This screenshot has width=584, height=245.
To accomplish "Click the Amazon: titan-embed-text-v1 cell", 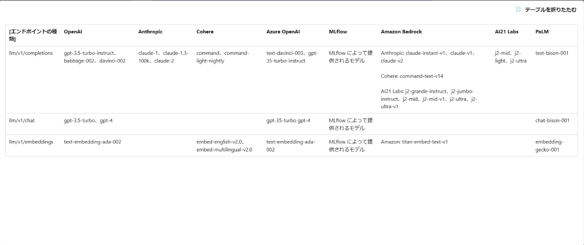I will coord(414,142).
